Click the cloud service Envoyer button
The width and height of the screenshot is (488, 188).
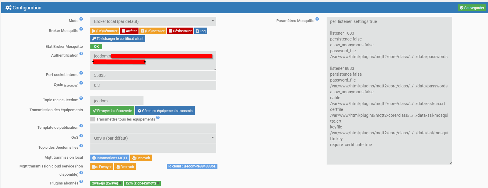[x=102, y=167]
